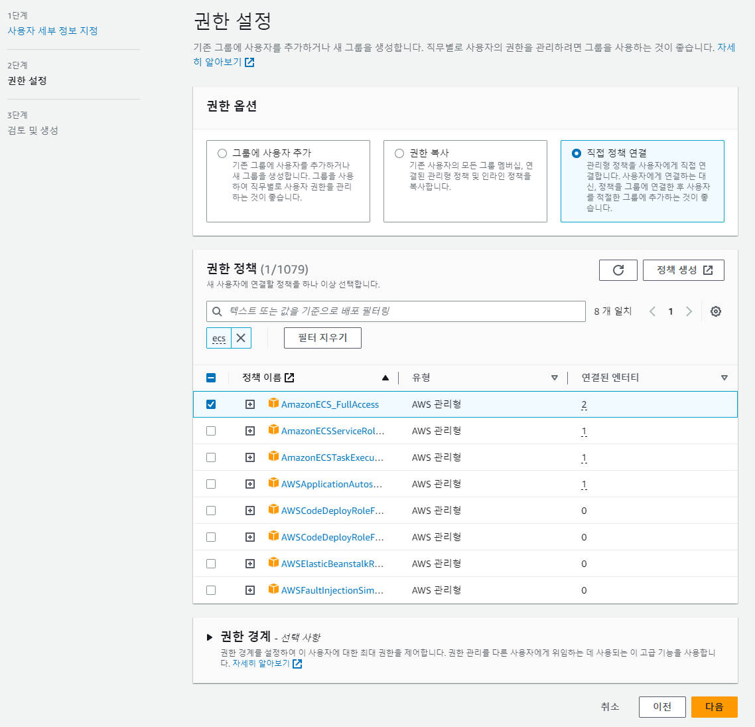The width and height of the screenshot is (755, 727).
Task: Click the orange box icon for AWSApplicationAutos...
Action: click(x=273, y=483)
